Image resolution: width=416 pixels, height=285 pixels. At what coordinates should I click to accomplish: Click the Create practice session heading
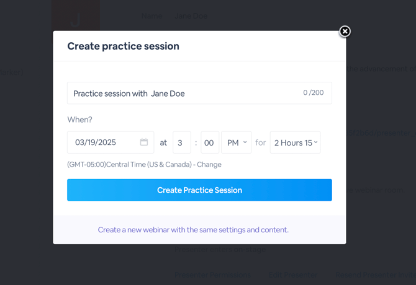coord(123,46)
